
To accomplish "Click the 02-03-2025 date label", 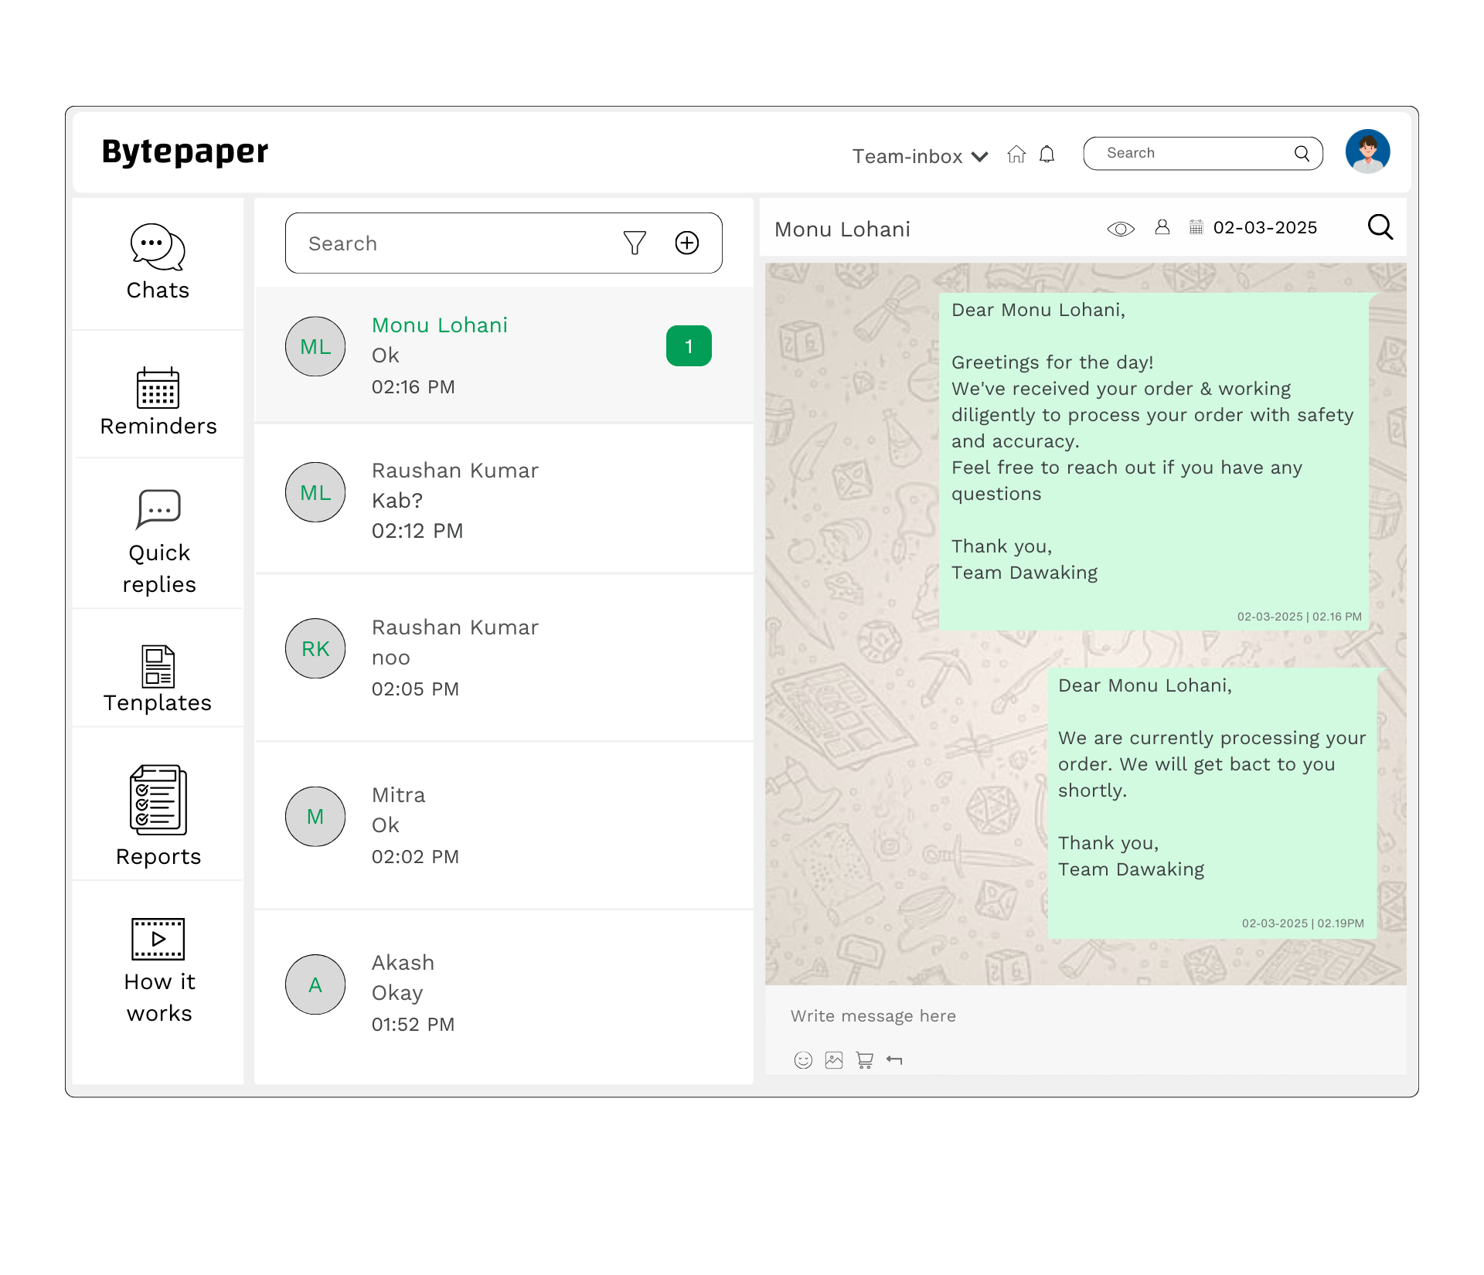I will click(x=1265, y=227).
